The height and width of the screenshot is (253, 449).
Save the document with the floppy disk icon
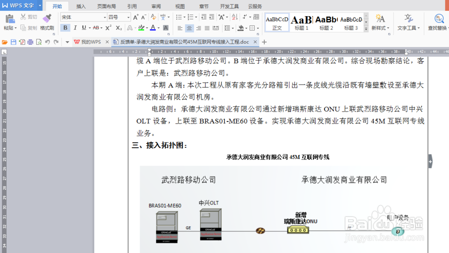coord(13,42)
